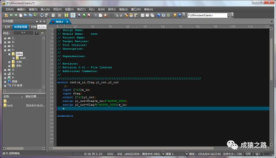Switch to the 打开 tab in file view
The image size is (276, 158).
click(7, 27)
